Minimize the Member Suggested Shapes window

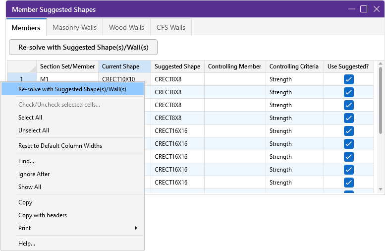(x=351, y=9)
